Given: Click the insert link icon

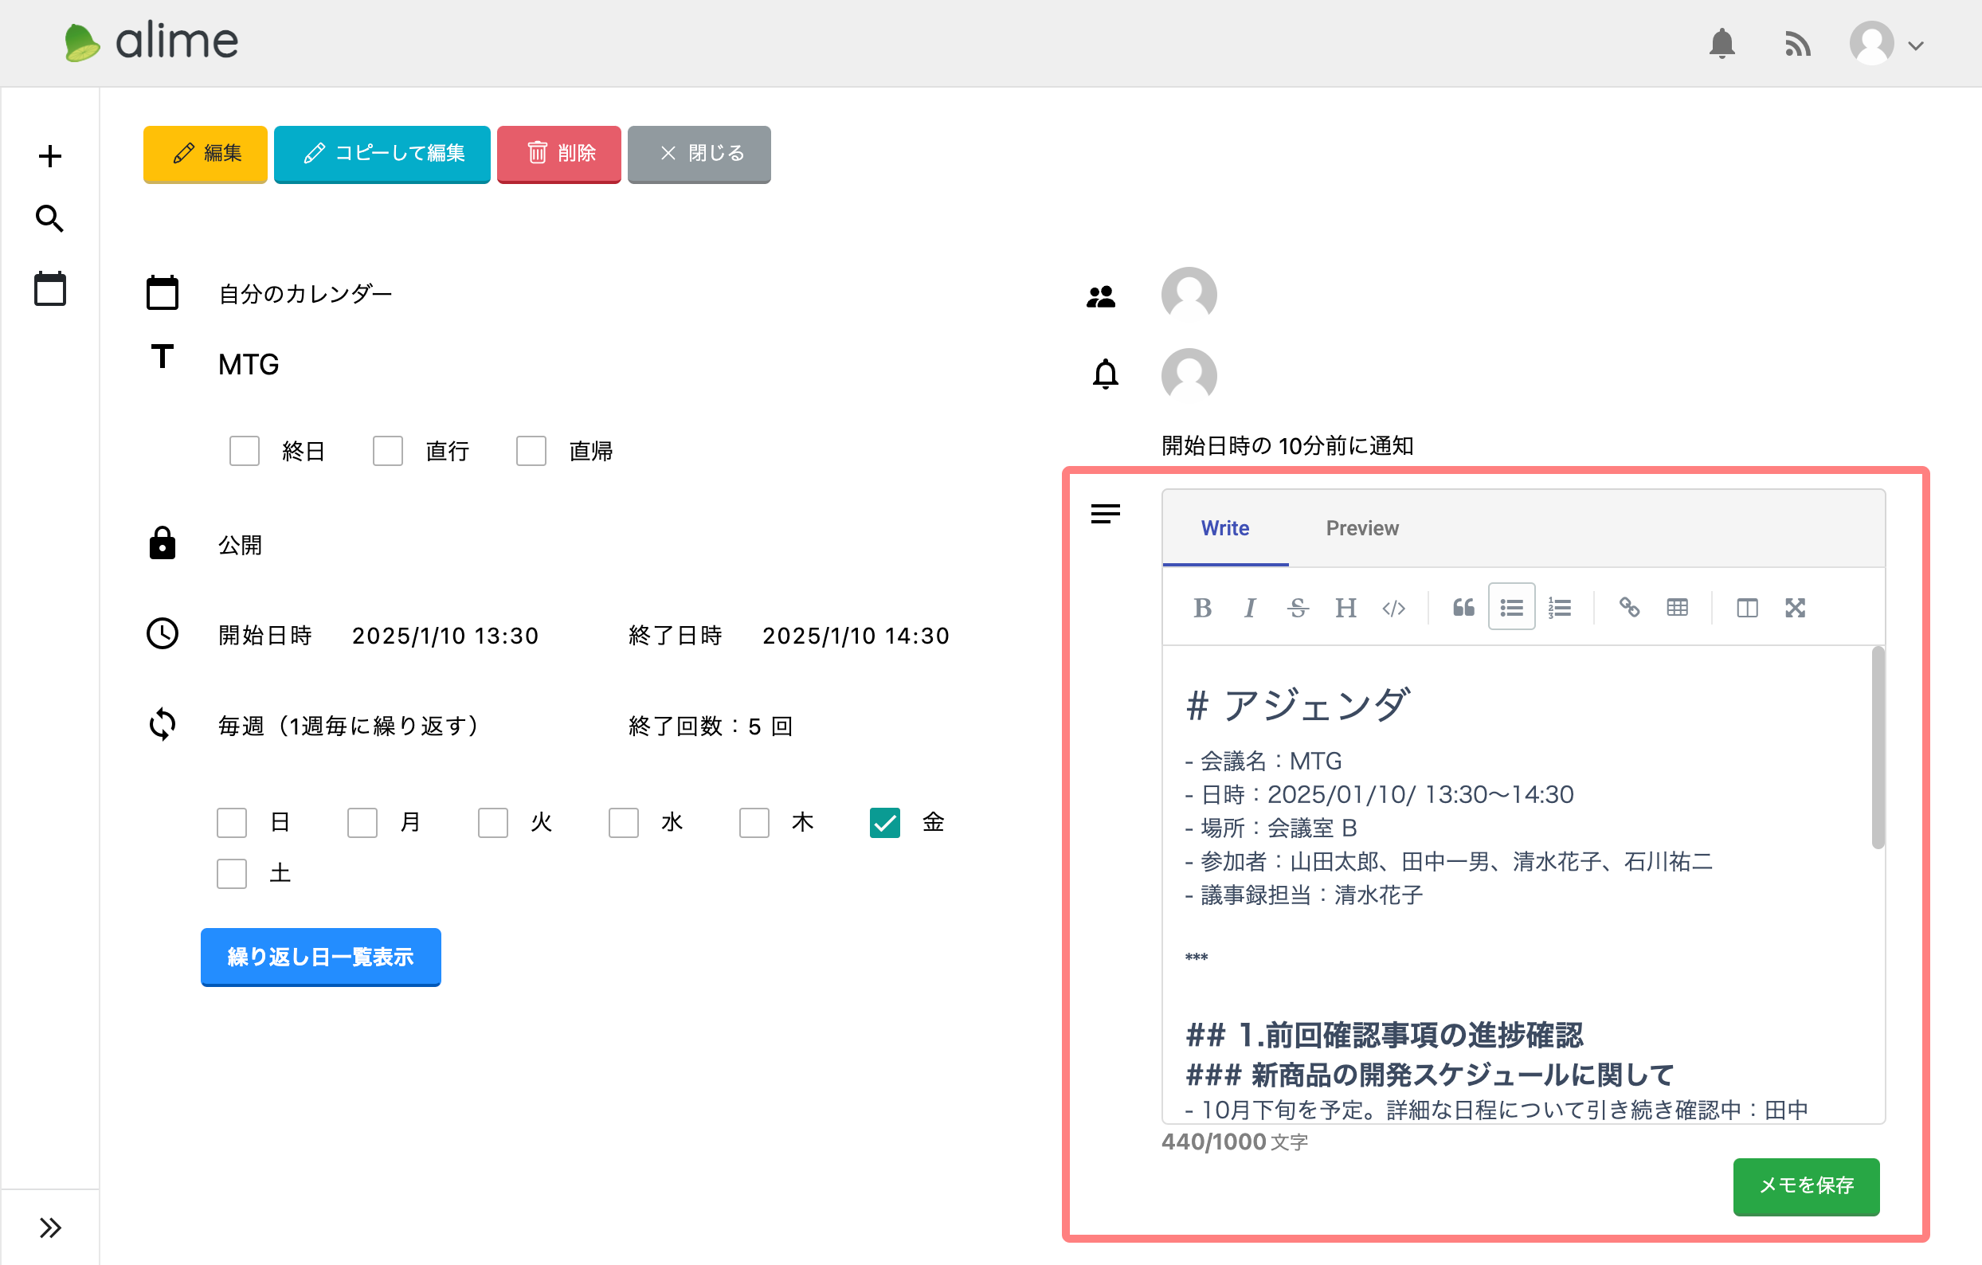Looking at the screenshot, I should (1629, 607).
